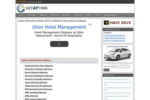
Task: Open NED University Karachi Admissions link
Action: pyautogui.click(x=38, y=89)
